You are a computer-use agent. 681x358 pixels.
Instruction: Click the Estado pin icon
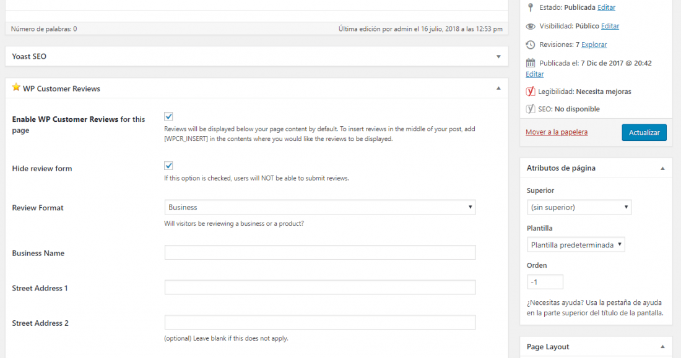[531, 7]
